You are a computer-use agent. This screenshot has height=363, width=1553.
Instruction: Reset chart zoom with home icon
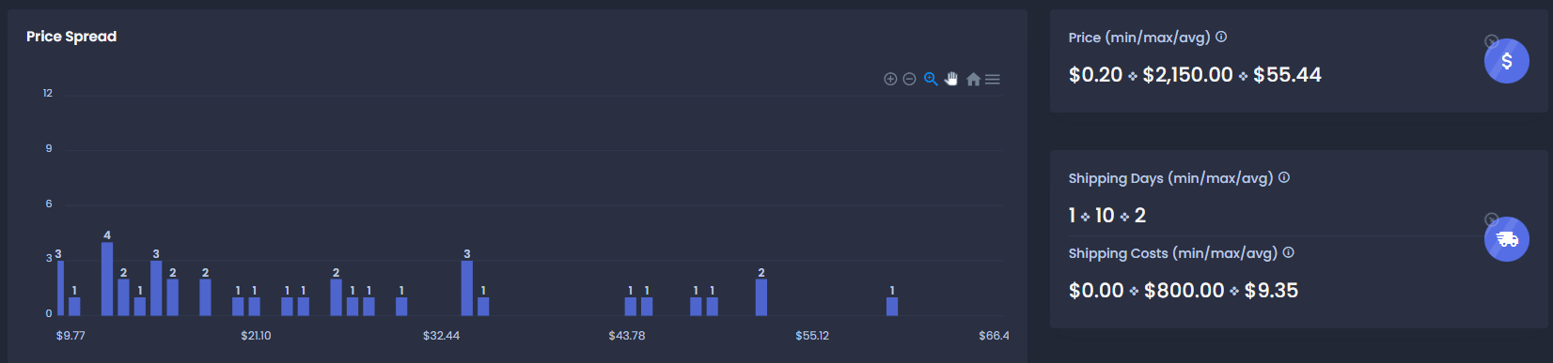pos(973,79)
